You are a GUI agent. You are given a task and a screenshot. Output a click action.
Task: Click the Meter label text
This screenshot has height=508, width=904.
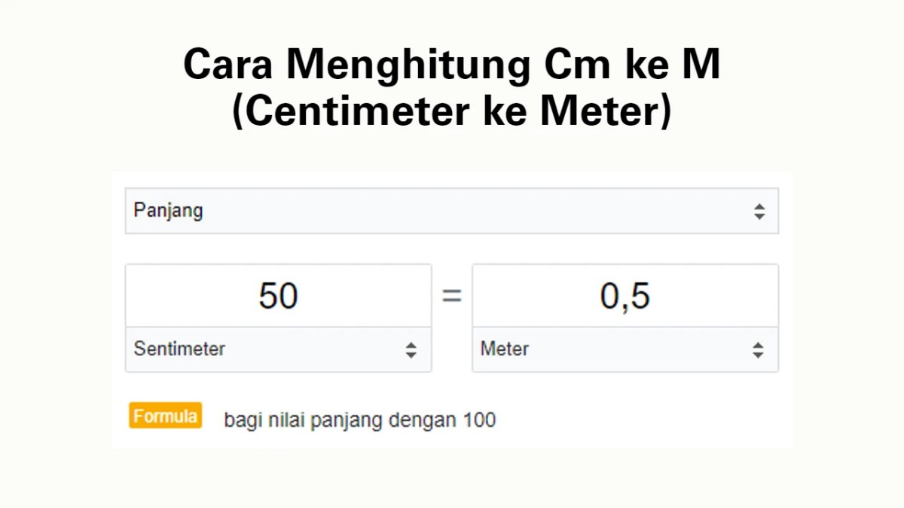point(504,348)
